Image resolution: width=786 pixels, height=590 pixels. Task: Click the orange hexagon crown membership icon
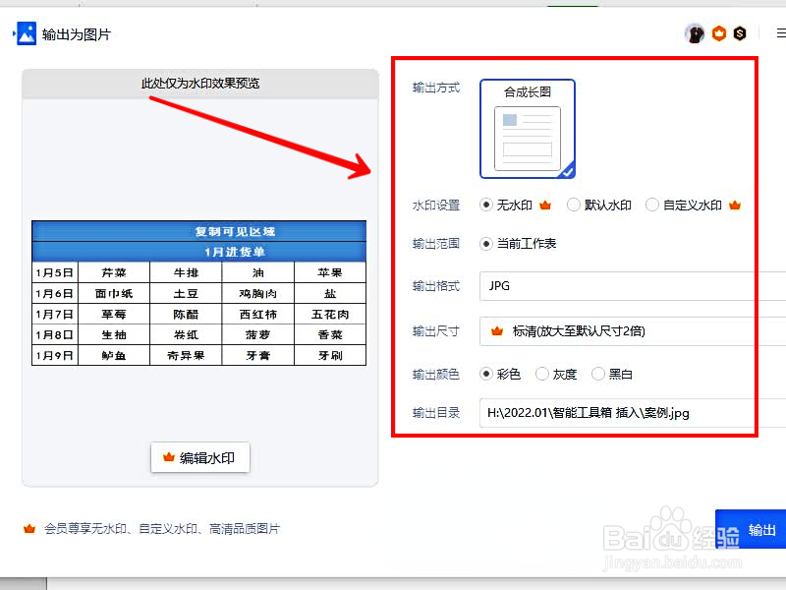[x=718, y=32]
